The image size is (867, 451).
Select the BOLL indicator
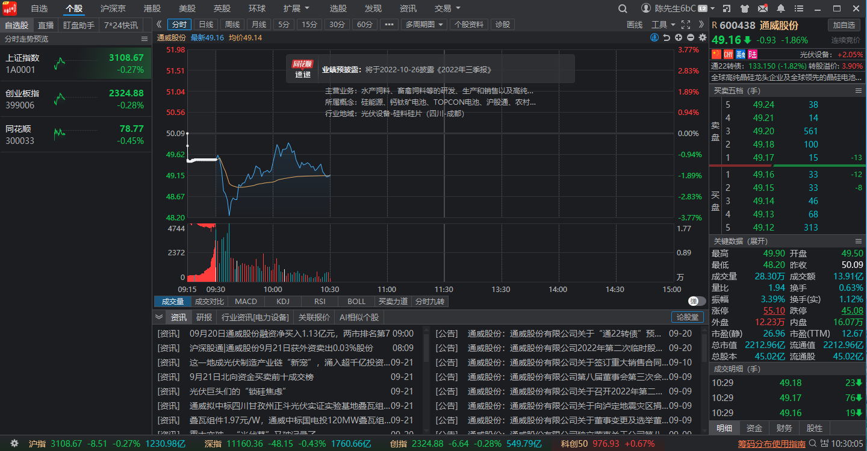tap(356, 302)
